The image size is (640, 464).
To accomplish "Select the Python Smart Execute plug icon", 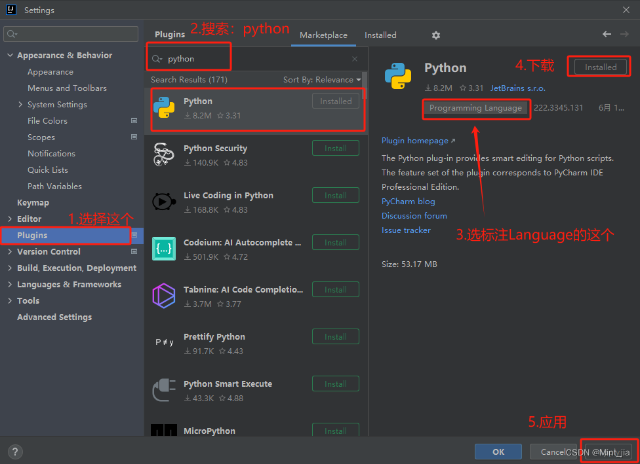I will pyautogui.click(x=164, y=390).
